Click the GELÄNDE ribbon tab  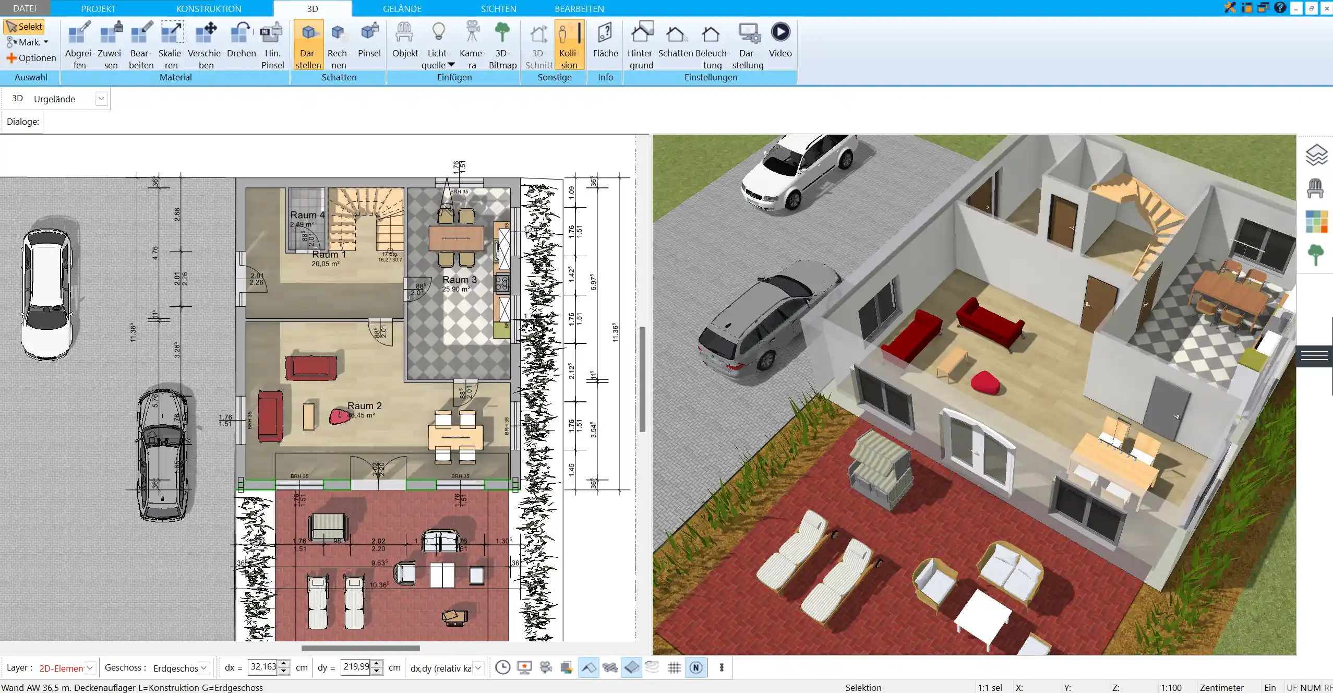point(402,8)
